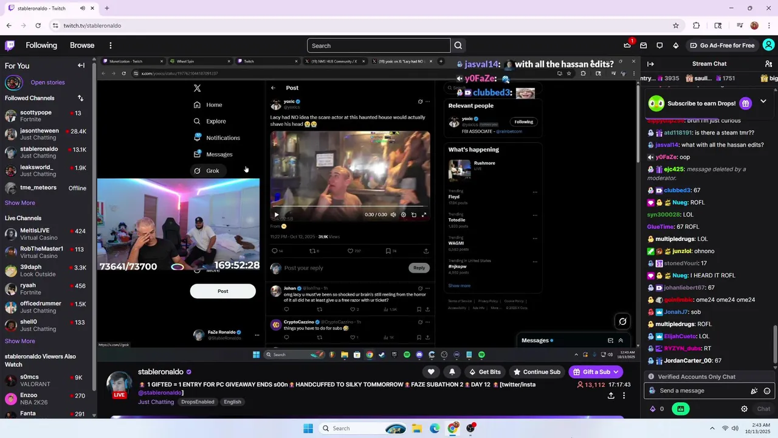778x438 pixels.
Task: Select MeltIsLIVE Virtual Casino channel
Action: coord(46,234)
